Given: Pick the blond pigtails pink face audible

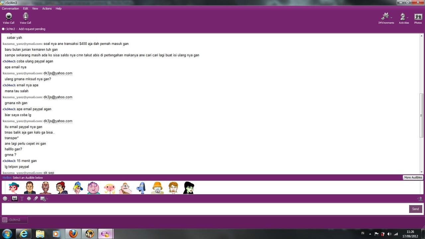Looking at the screenshot, I should pyautogui.click(x=110, y=188).
